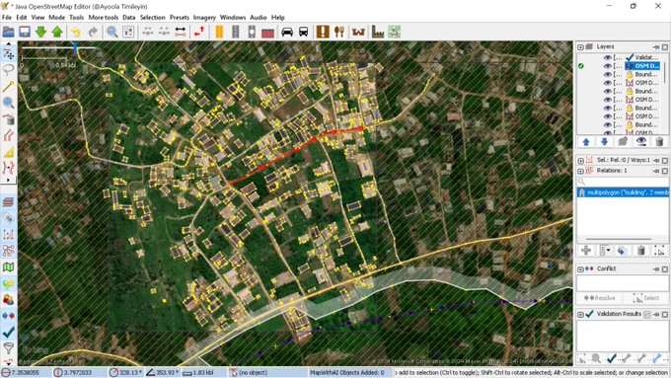
Task: Open a file with the folder icon
Action: coord(8,32)
